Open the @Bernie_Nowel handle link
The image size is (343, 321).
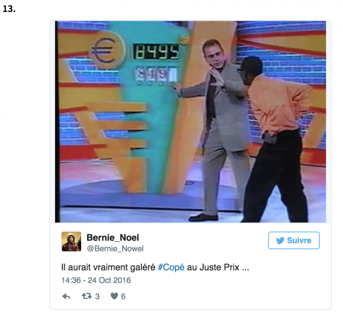[115, 248]
